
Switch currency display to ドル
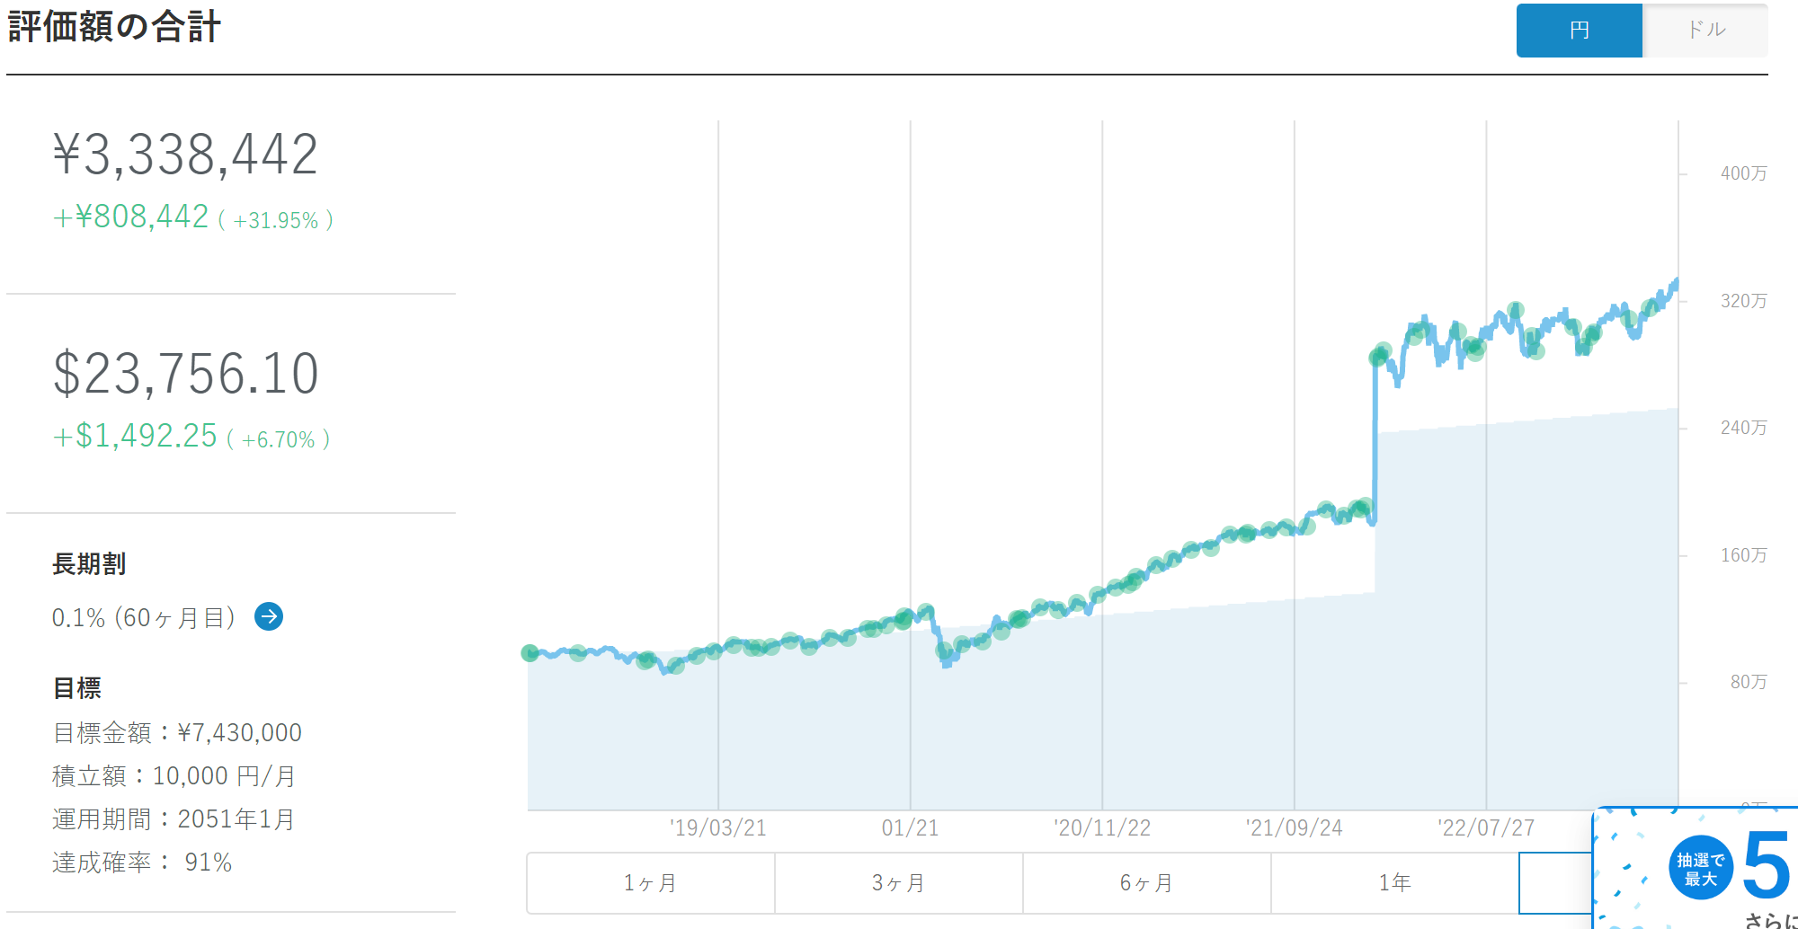(x=1705, y=31)
